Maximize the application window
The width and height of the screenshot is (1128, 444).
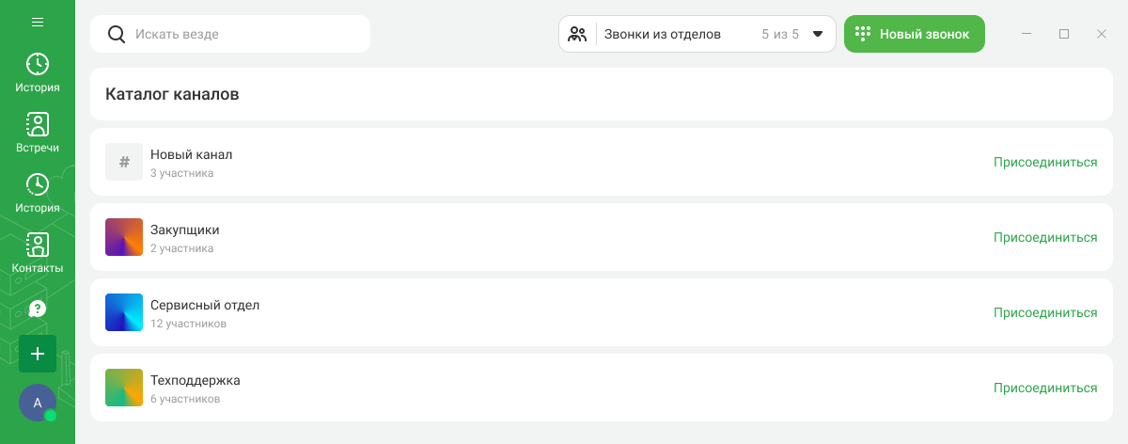click(x=1064, y=34)
